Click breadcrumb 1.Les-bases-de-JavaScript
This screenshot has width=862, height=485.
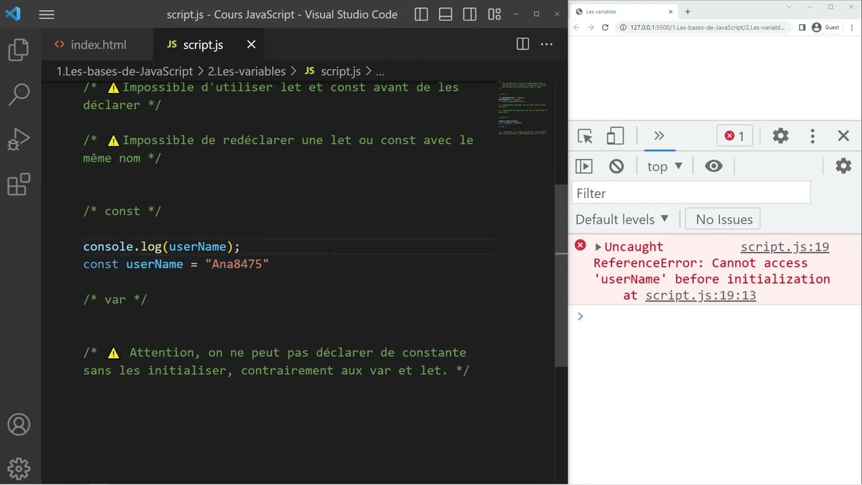(x=125, y=71)
